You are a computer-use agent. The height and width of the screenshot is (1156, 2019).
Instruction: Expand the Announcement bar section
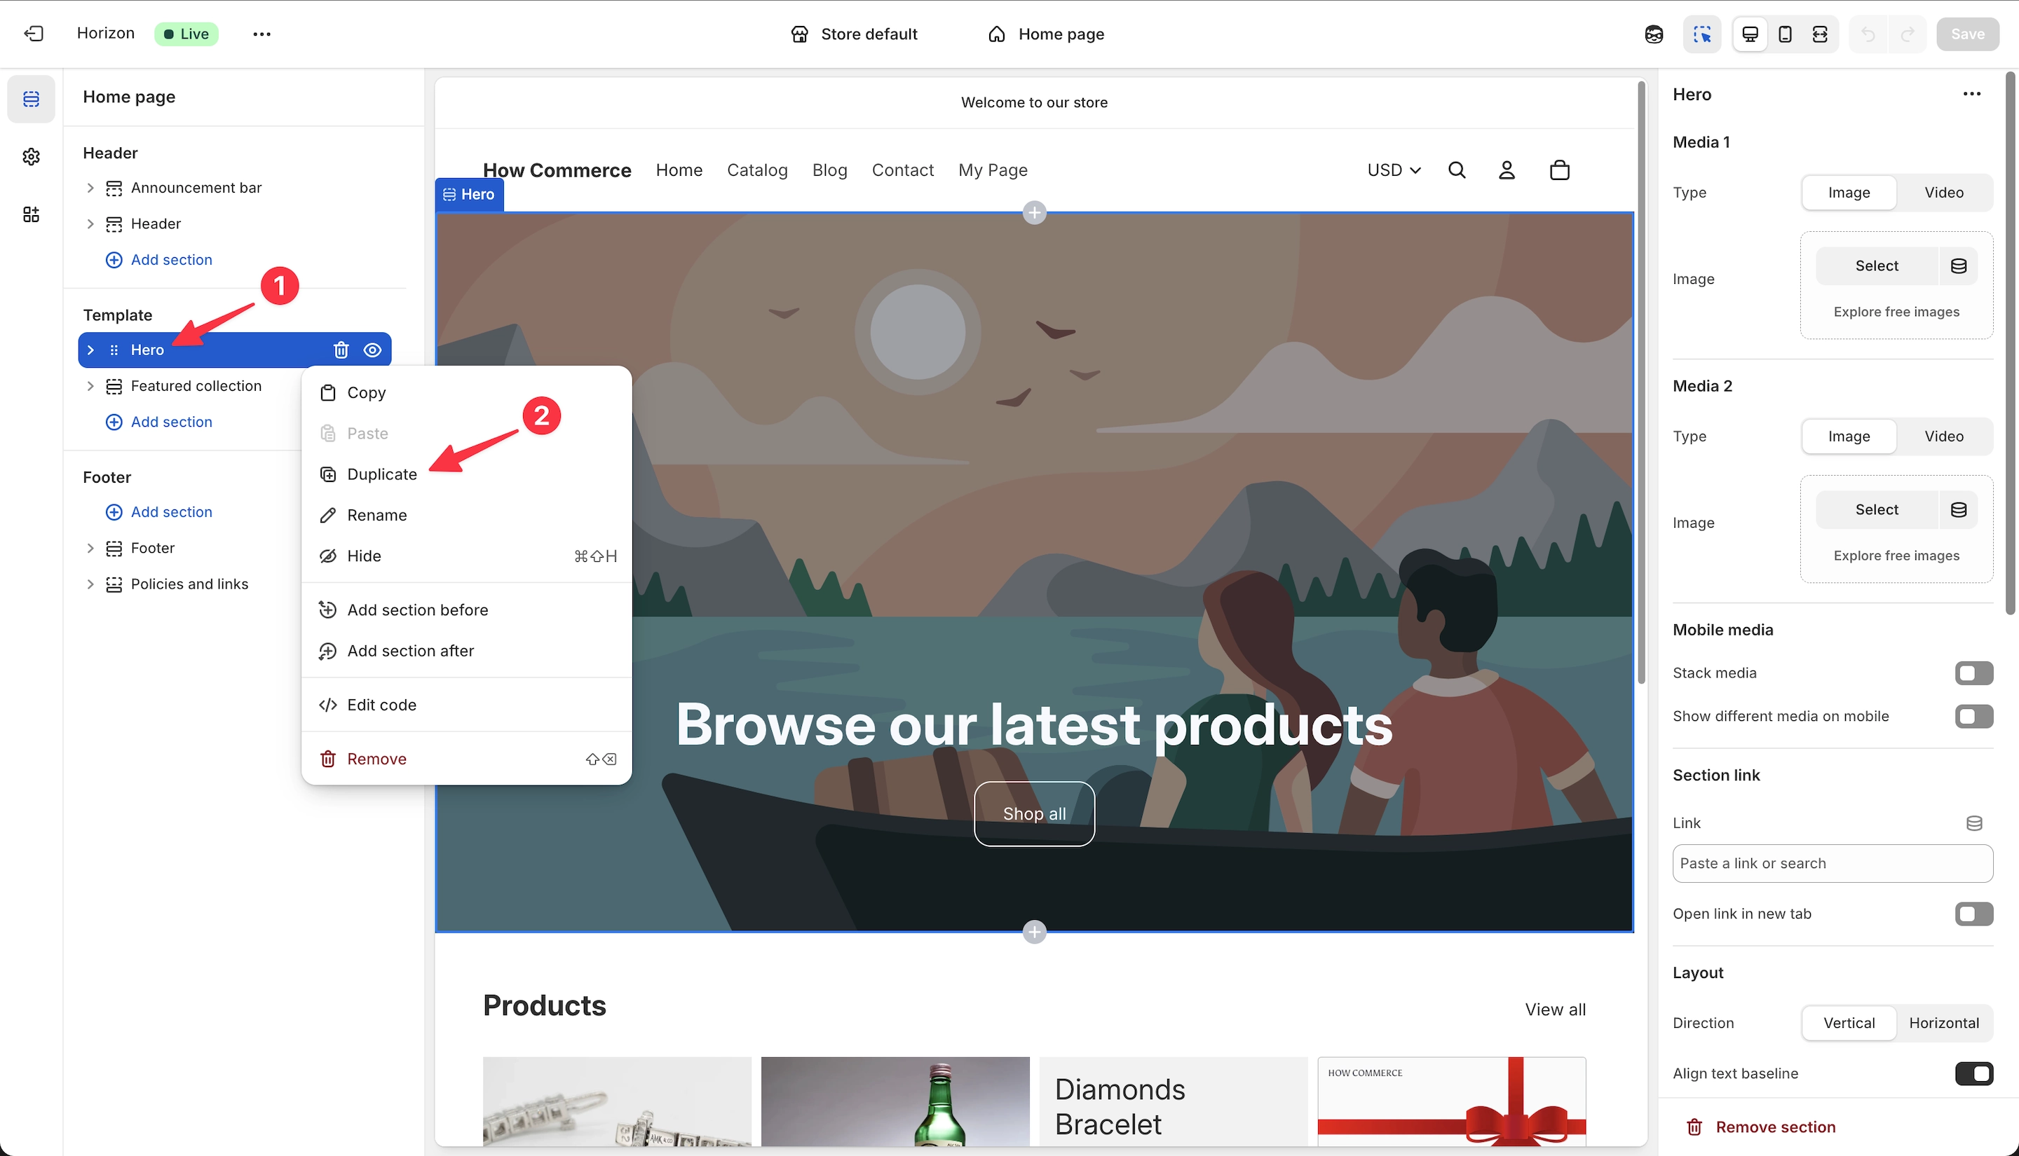click(x=90, y=188)
